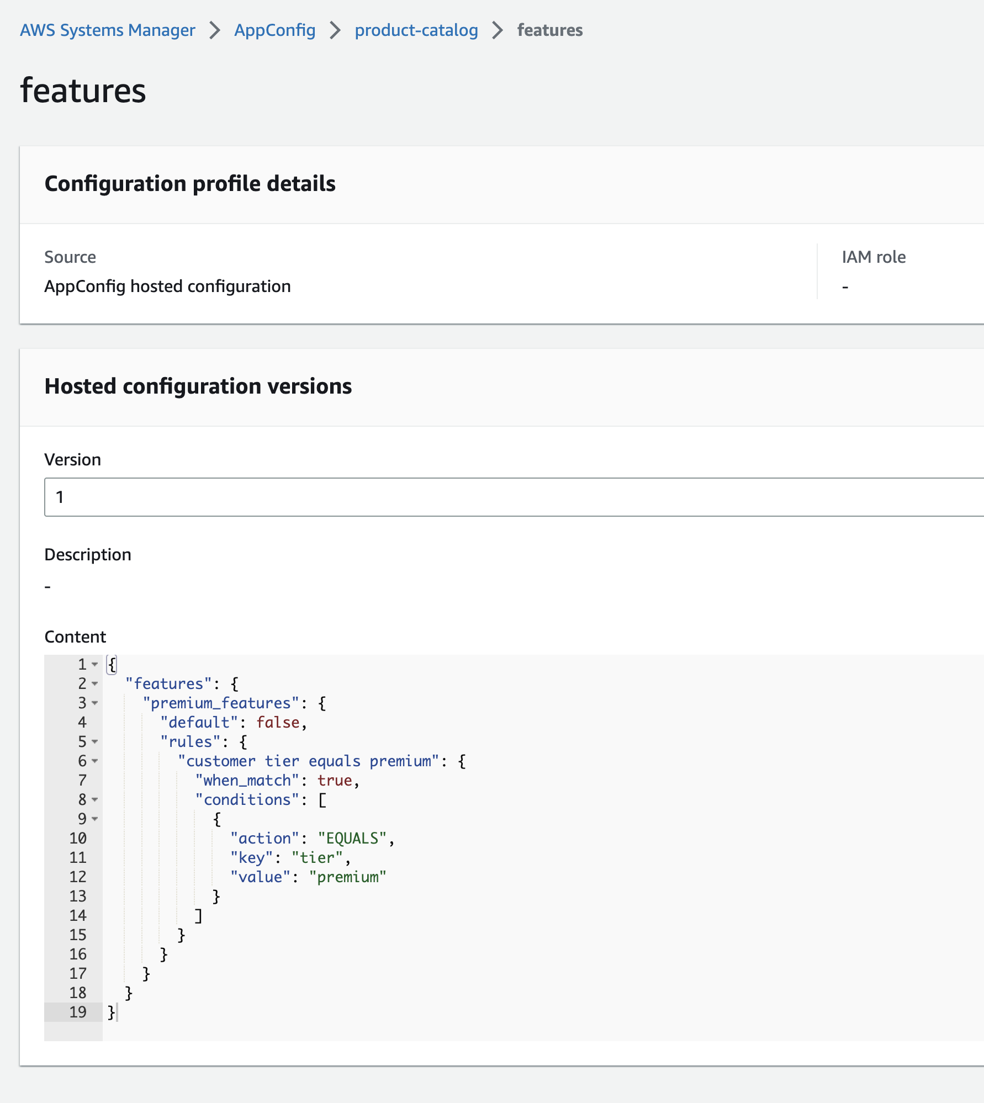Open the Version selection box
This screenshot has height=1103, width=984.
click(514, 497)
